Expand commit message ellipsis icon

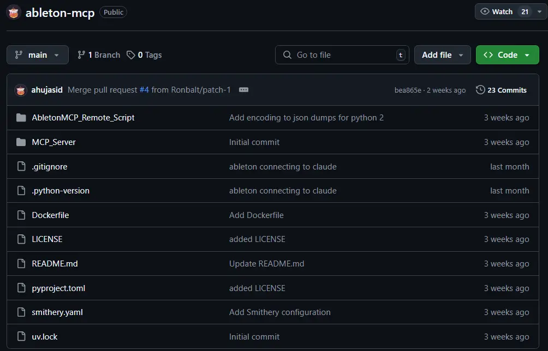click(243, 90)
